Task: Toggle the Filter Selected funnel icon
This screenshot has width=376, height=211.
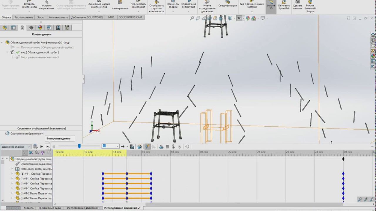Action: 43,152
